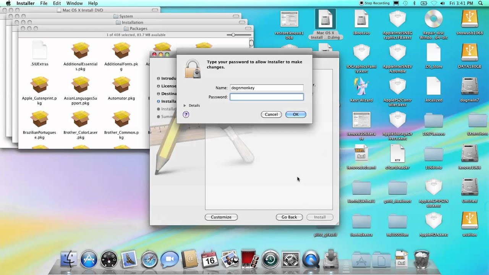Image resolution: width=489 pixels, height=275 pixels.
Task: Open the Help menu
Action: (x=93, y=3)
